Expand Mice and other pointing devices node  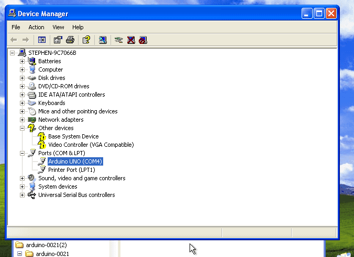(x=22, y=111)
